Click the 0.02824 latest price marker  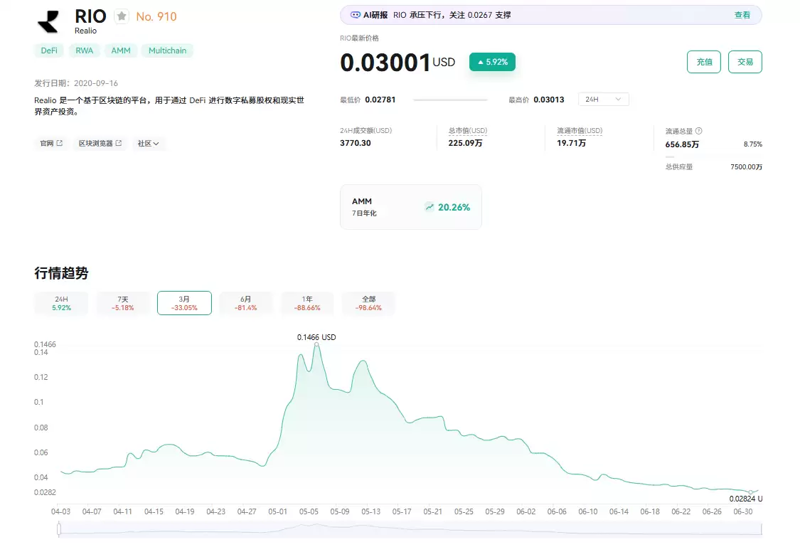[750, 492]
